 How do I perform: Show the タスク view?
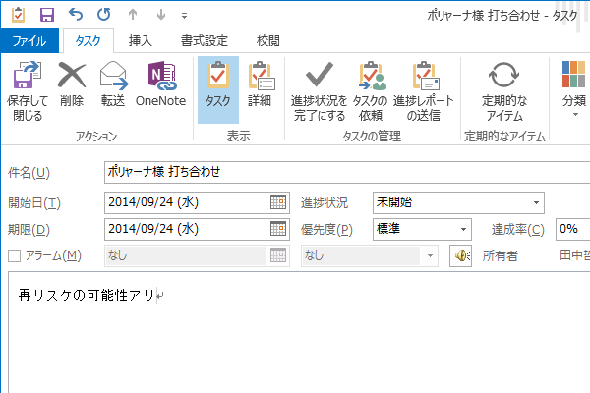pos(218,89)
